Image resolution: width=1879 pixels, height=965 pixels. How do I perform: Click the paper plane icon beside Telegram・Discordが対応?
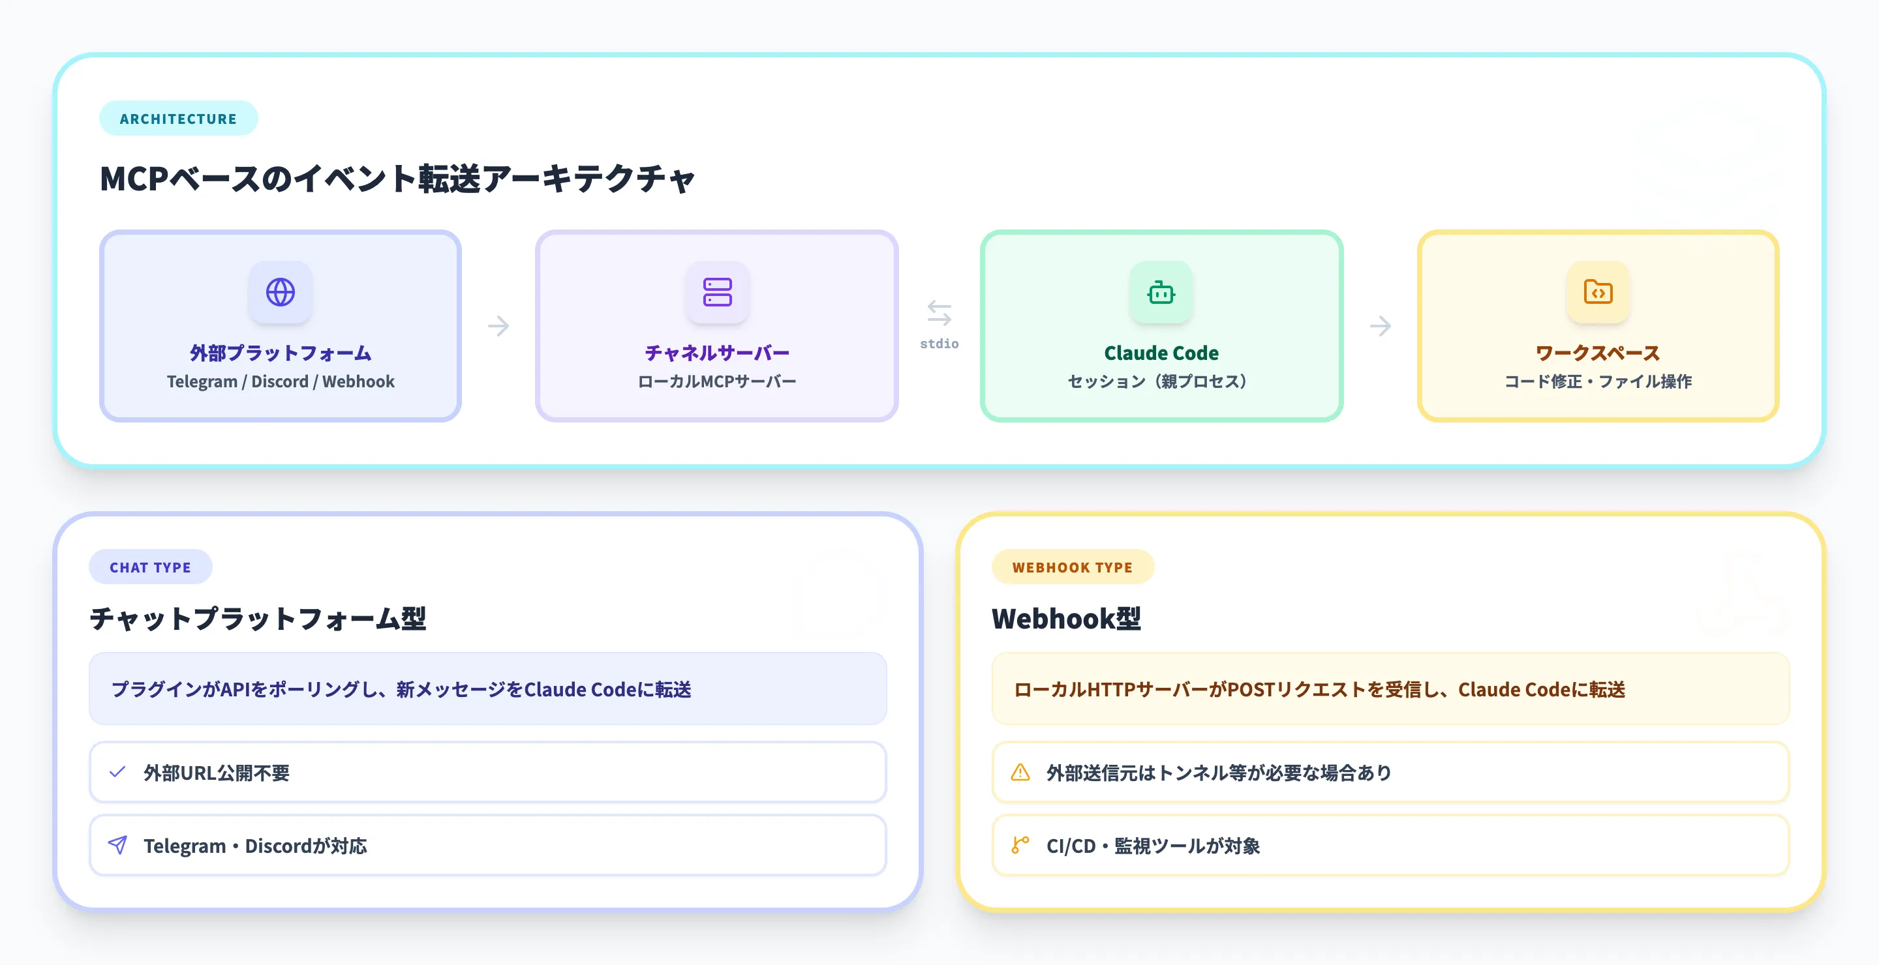117,845
